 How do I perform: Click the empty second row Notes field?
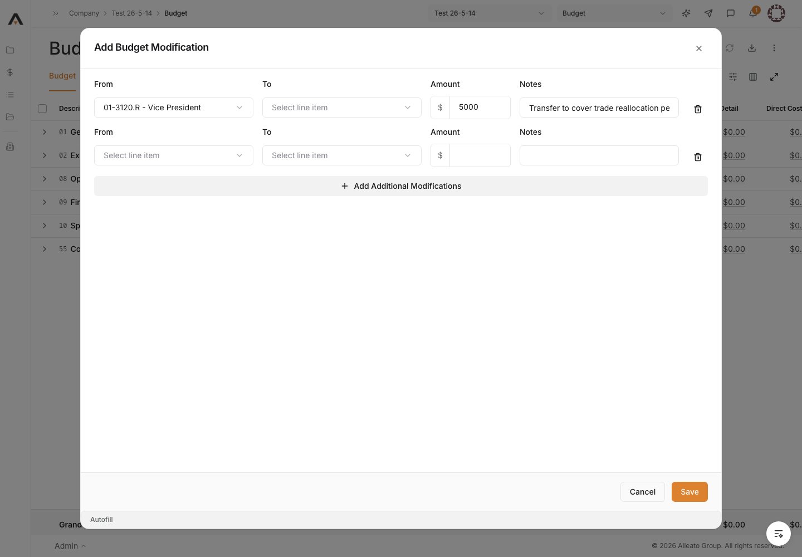pos(599,155)
